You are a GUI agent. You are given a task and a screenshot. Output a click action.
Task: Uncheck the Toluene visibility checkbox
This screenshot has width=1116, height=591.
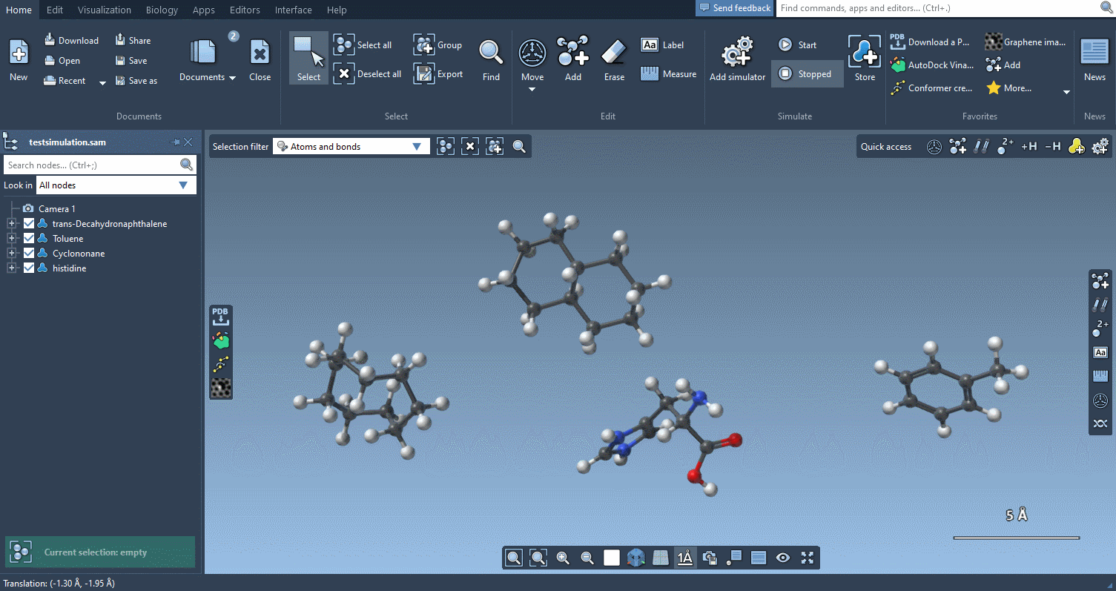tap(29, 239)
